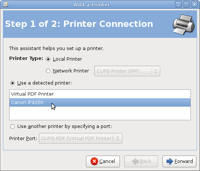The image size is (200, 171).
Task: Select the Local Printer radio button
Action: (x=48, y=59)
